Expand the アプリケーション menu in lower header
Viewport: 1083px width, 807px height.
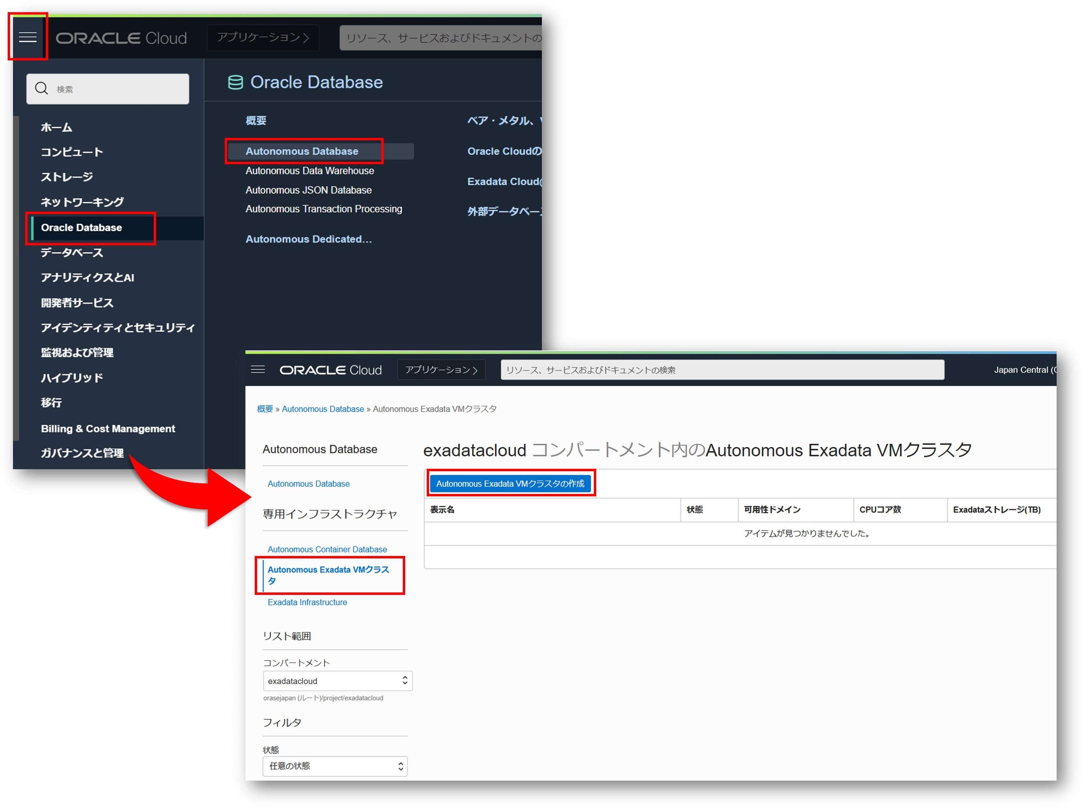click(x=441, y=370)
